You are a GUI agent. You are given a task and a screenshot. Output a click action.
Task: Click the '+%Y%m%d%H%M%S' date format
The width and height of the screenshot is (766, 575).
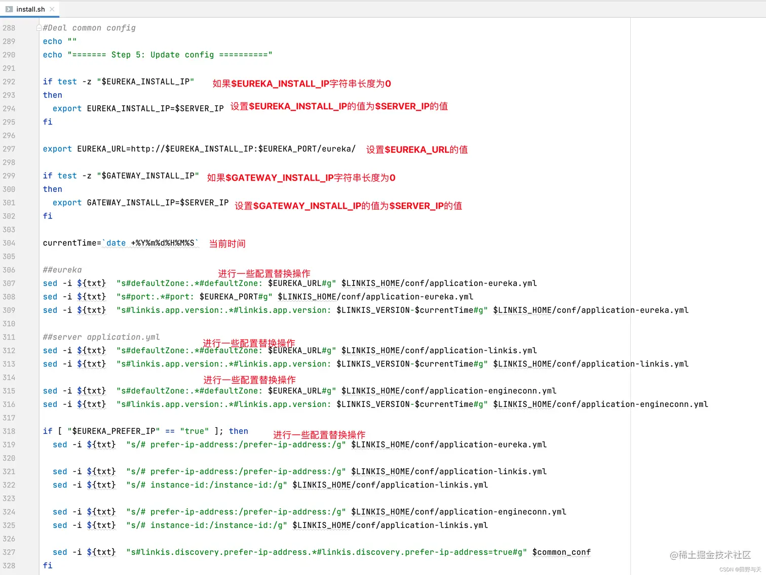coord(163,243)
